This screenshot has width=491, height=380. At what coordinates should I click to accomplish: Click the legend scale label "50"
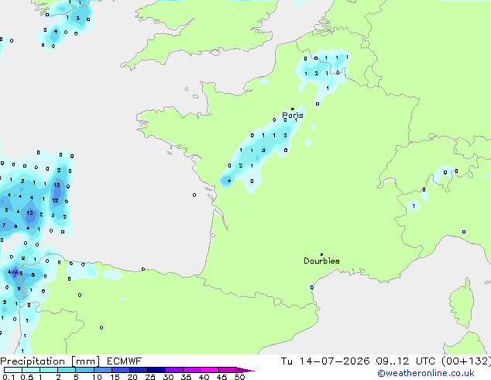[x=239, y=377]
